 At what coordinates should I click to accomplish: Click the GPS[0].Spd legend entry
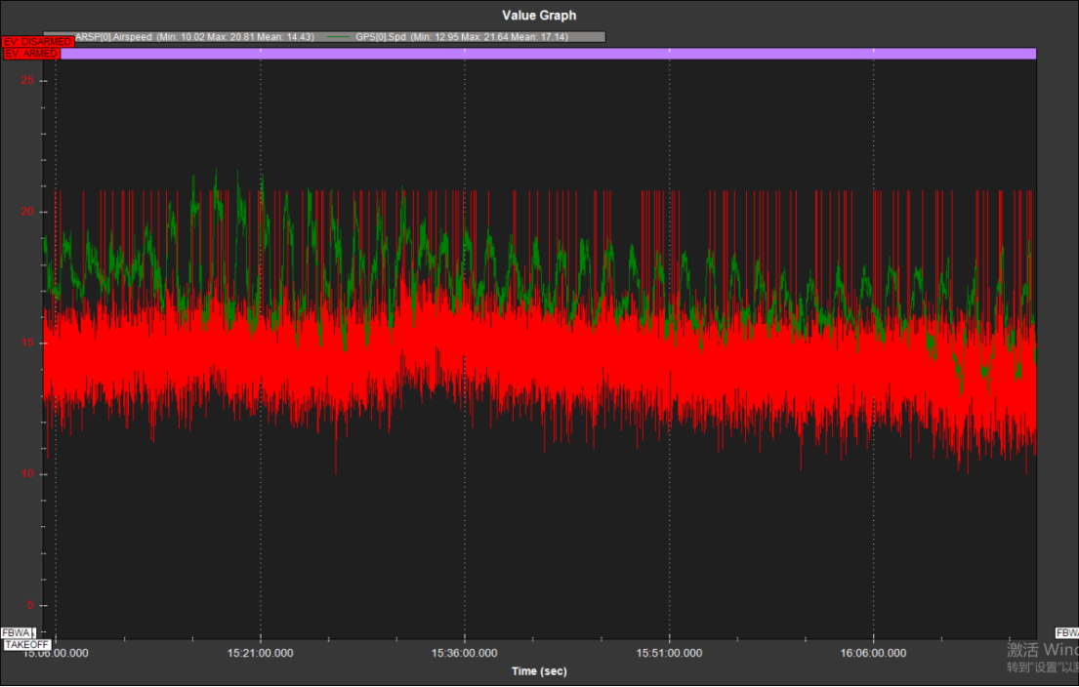(x=462, y=37)
